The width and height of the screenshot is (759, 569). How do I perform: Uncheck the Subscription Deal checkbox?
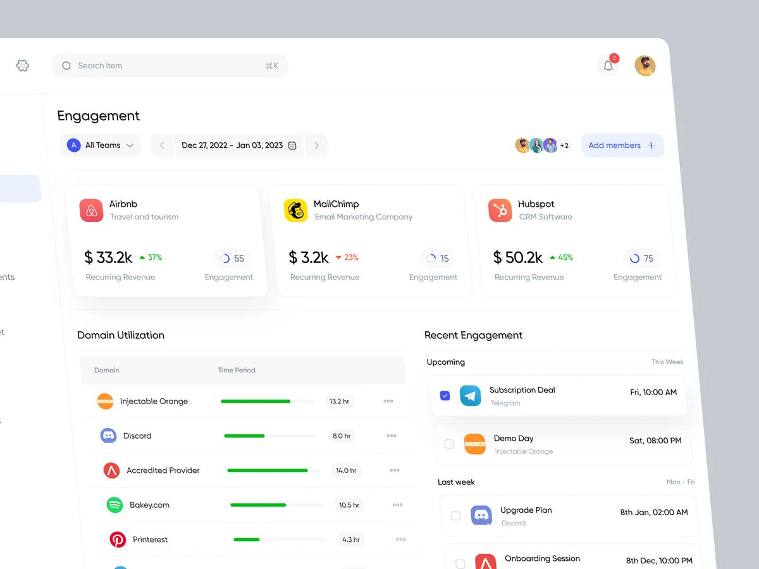pos(445,396)
